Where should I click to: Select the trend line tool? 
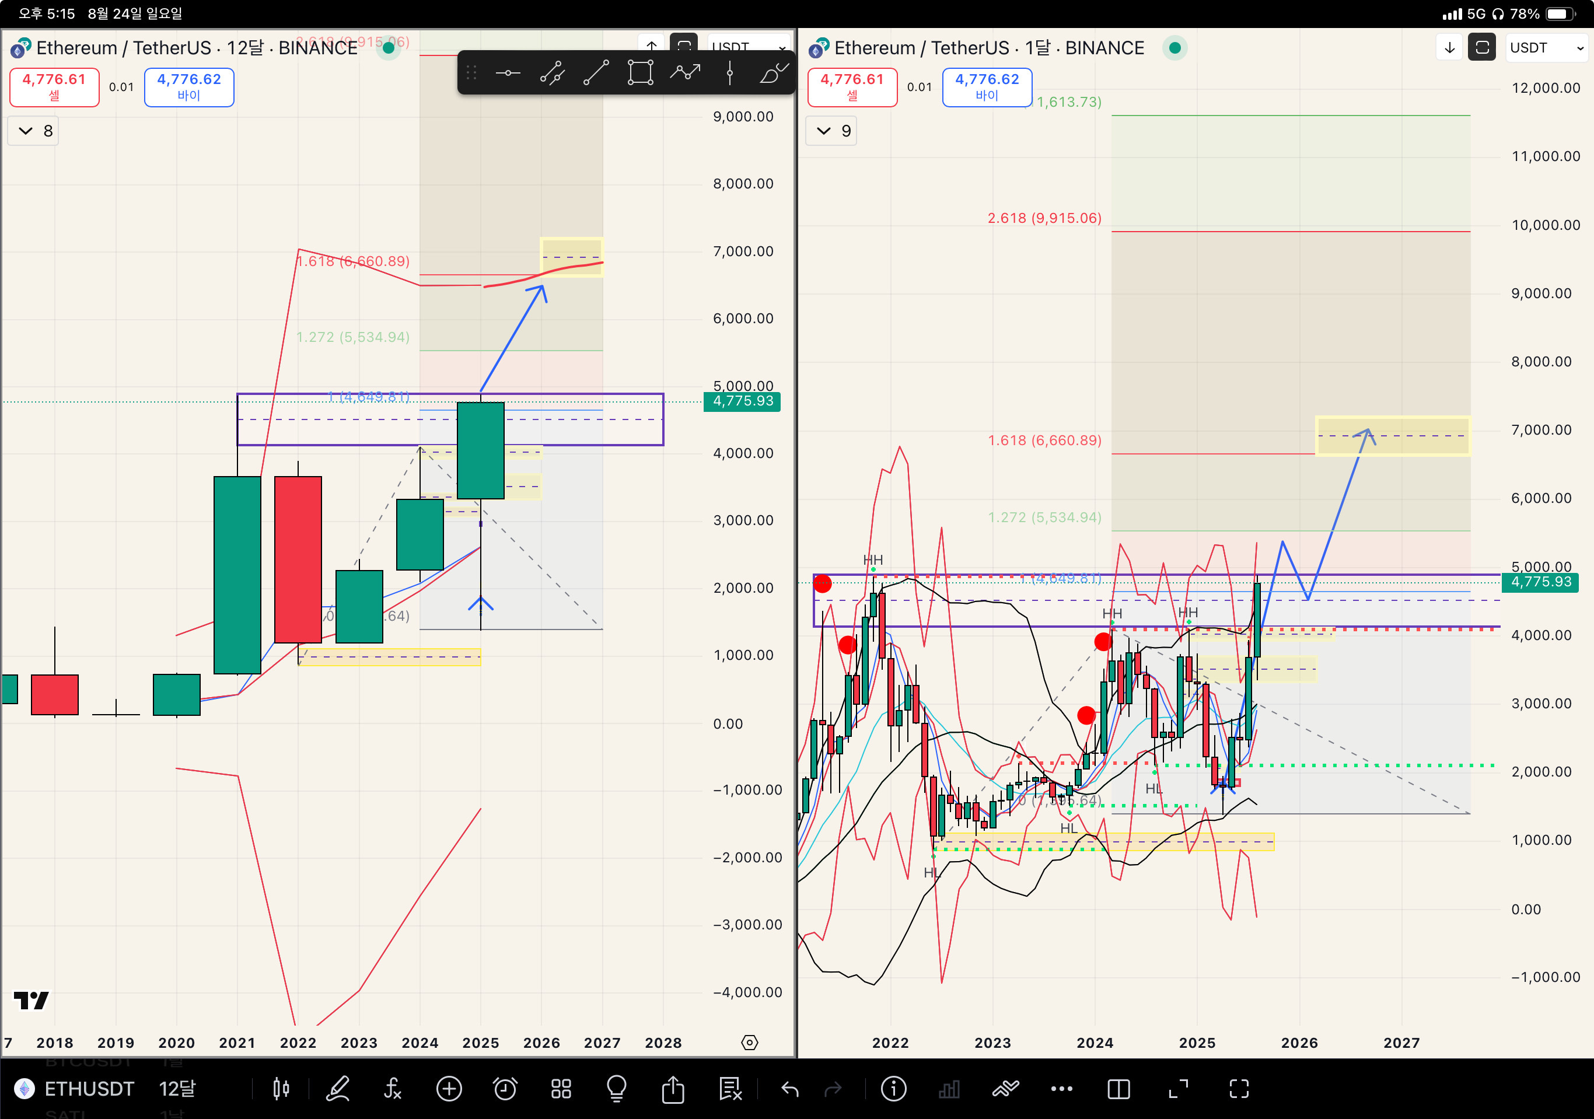click(x=596, y=73)
